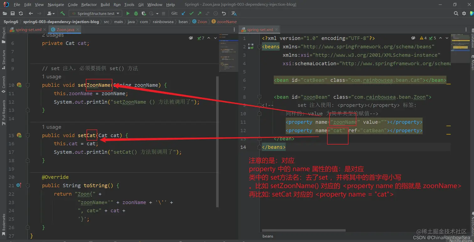Open the Pull Requests tool window
The height and width of the screenshot is (242, 474).
(x=3, y=113)
